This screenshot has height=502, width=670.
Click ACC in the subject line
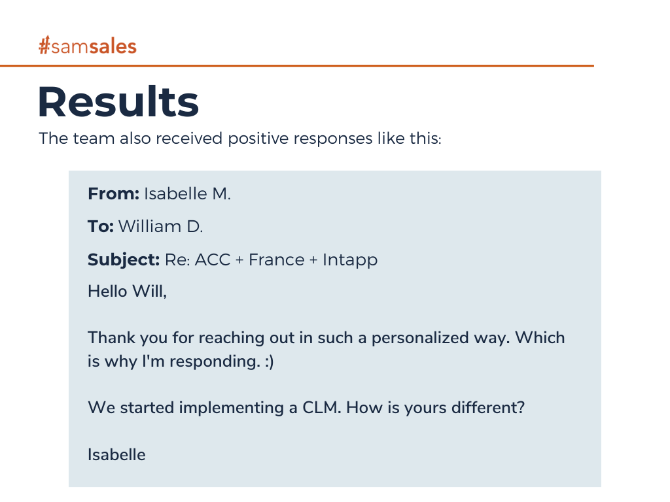coord(212,259)
